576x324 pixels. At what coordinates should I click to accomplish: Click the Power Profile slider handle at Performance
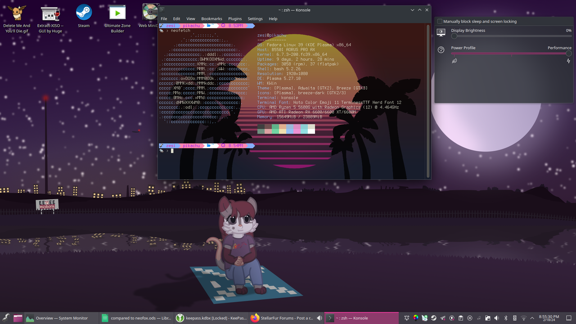569,53
